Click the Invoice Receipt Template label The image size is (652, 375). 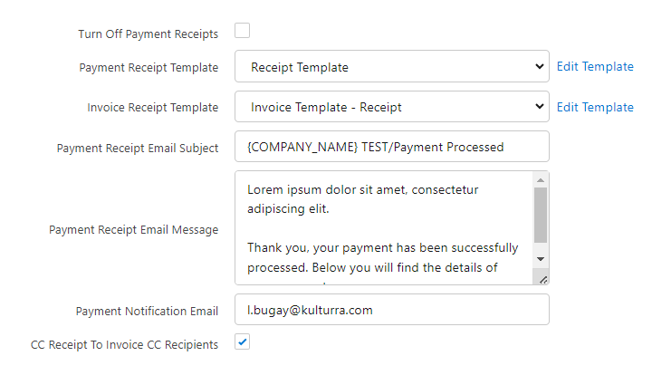pyautogui.click(x=152, y=108)
